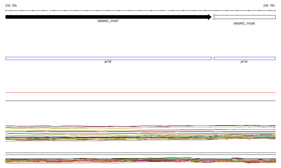Click the start coordinate 206 251
281x168 pixels.
tap(11, 5)
